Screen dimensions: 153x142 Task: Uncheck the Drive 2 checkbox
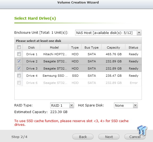click(x=19, y=61)
